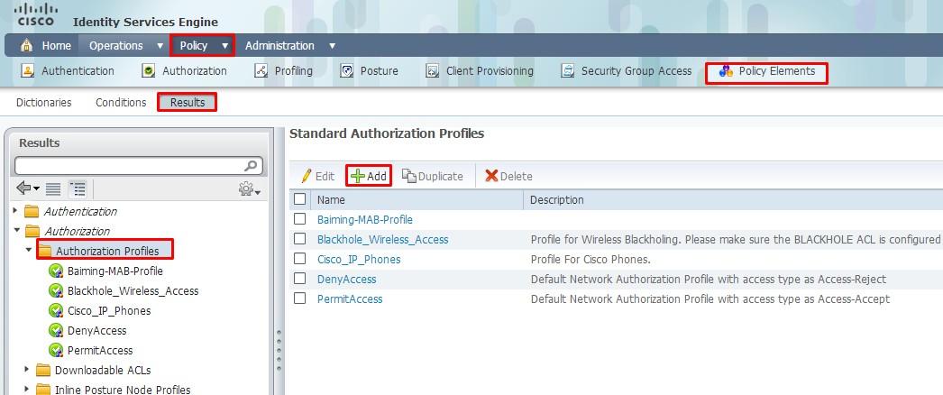Select Downloadable ACLs tree label
The image size is (943, 395).
pyautogui.click(x=103, y=370)
